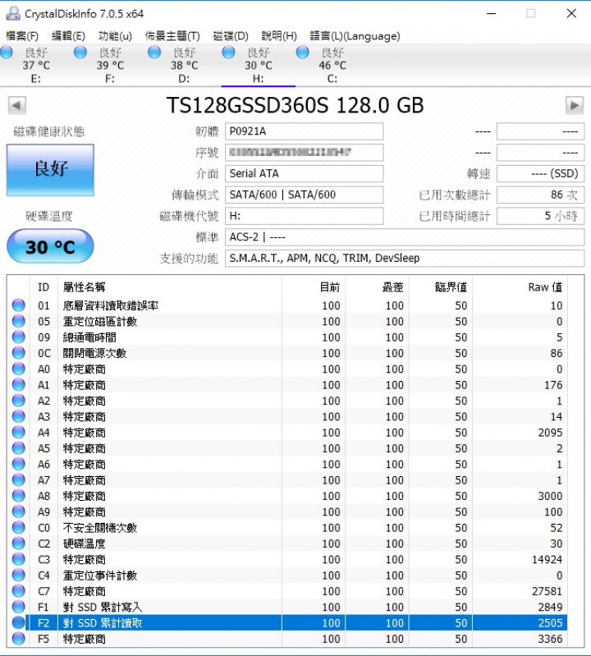The width and height of the screenshot is (591, 656).
Task: Click status icon of attribute C3
Action: [18, 560]
